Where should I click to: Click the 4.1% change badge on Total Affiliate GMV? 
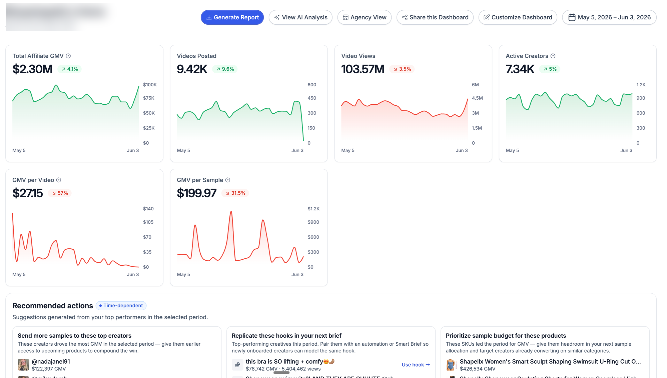(69, 69)
